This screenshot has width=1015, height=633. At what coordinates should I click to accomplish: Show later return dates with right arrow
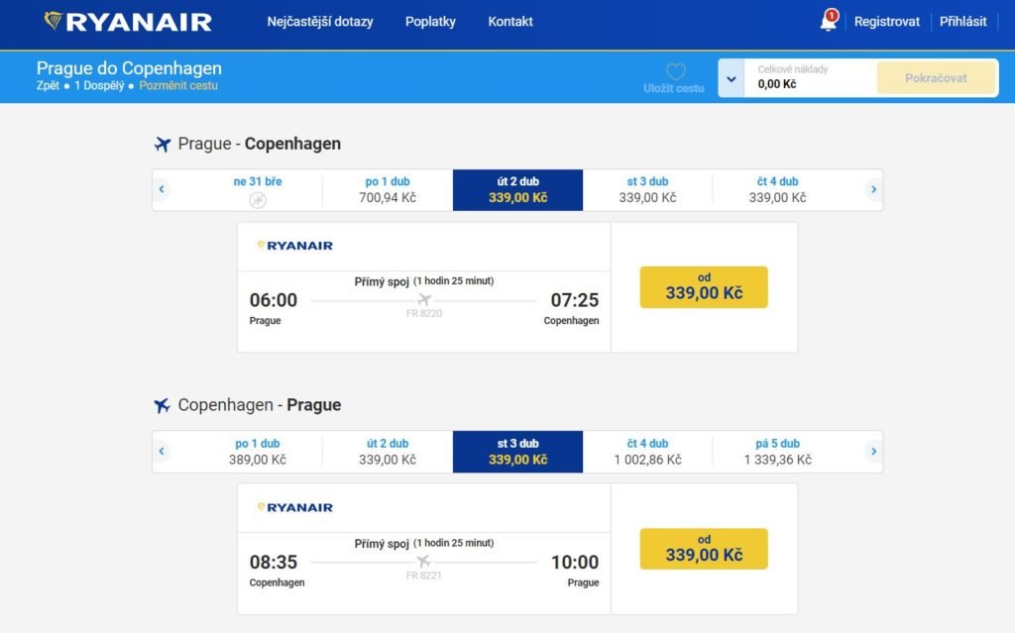873,452
